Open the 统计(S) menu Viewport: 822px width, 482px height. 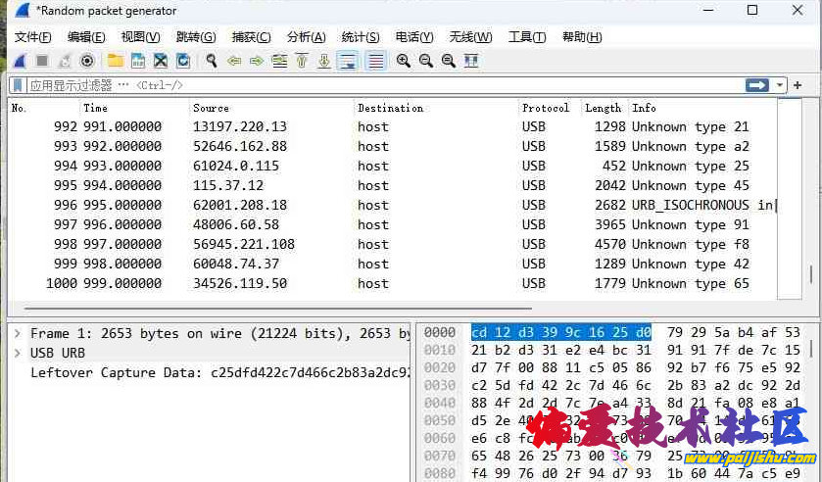tap(360, 37)
